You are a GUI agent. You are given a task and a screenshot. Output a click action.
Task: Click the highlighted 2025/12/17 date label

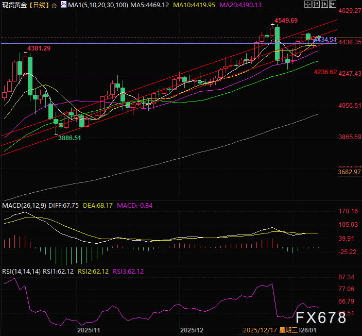click(x=260, y=329)
